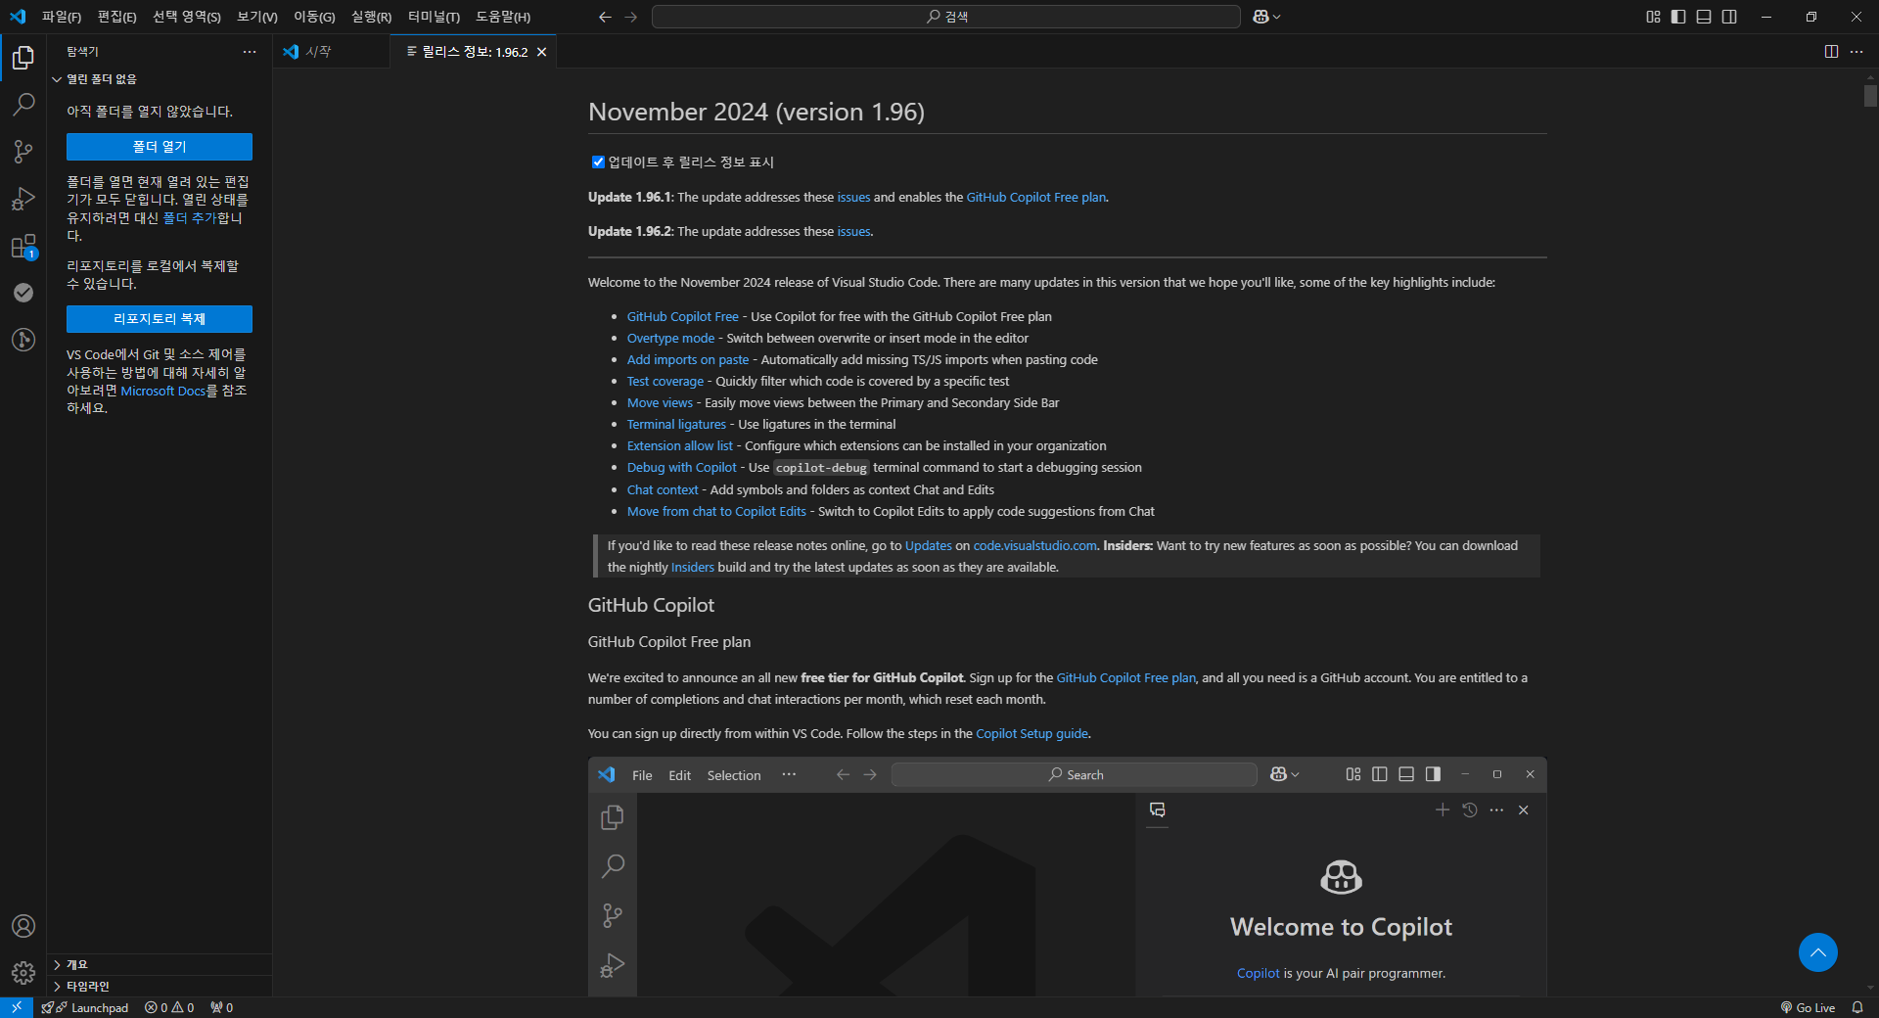
Task: Click the Copilot welcome screenshot image
Action: click(1067, 876)
